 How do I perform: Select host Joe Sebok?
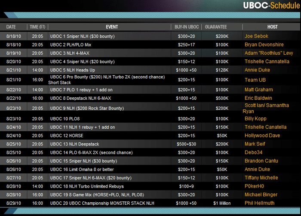point(256,36)
